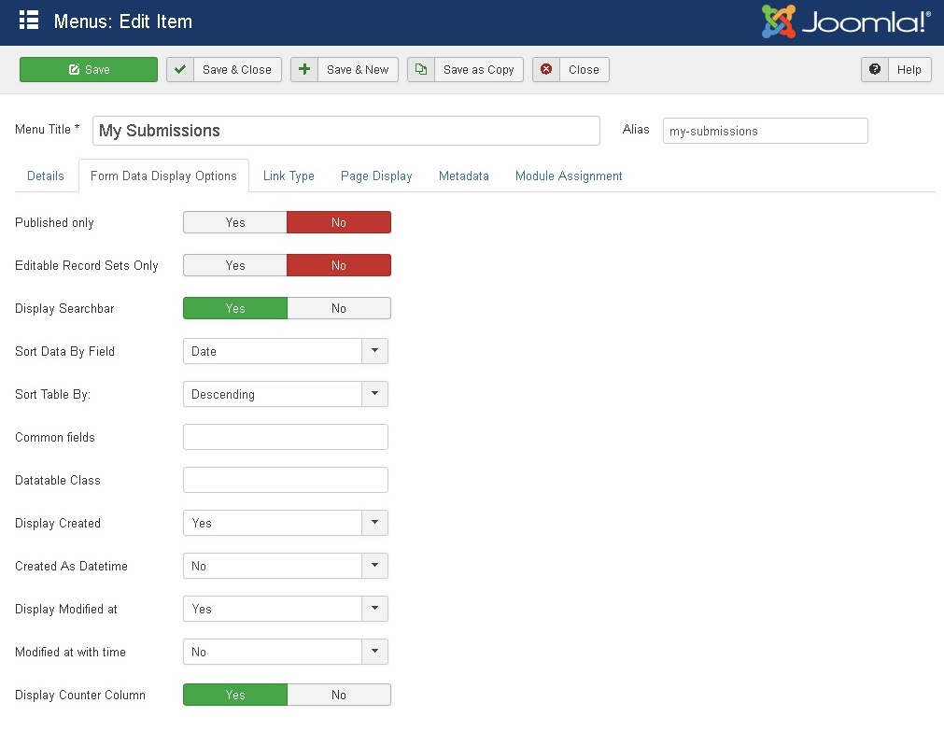Open the Sort Data By Field dropdown
The height and width of the screenshot is (731, 944).
[x=285, y=351]
